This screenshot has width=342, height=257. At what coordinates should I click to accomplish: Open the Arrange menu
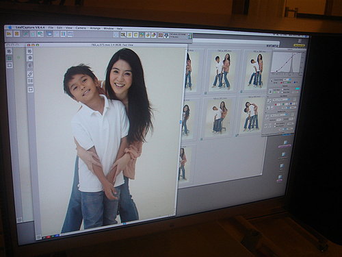pyautogui.click(x=95, y=28)
